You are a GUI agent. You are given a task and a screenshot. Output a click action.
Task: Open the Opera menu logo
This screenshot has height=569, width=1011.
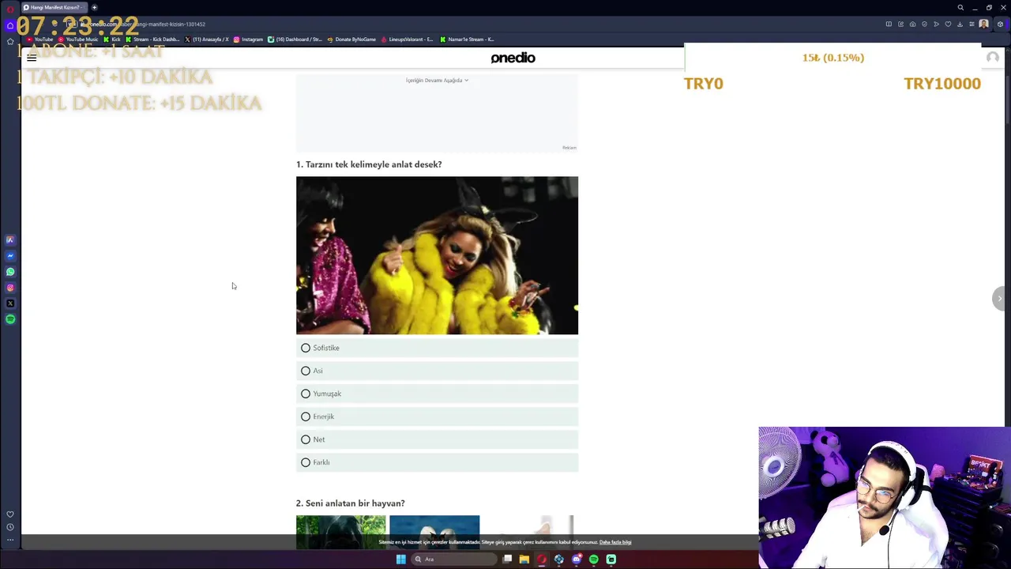click(x=9, y=8)
